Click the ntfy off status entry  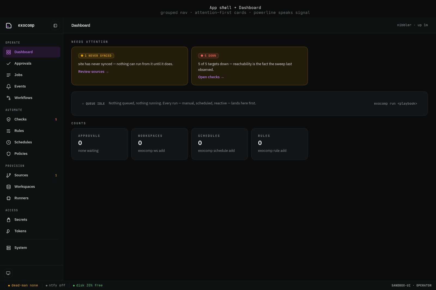(x=56, y=285)
